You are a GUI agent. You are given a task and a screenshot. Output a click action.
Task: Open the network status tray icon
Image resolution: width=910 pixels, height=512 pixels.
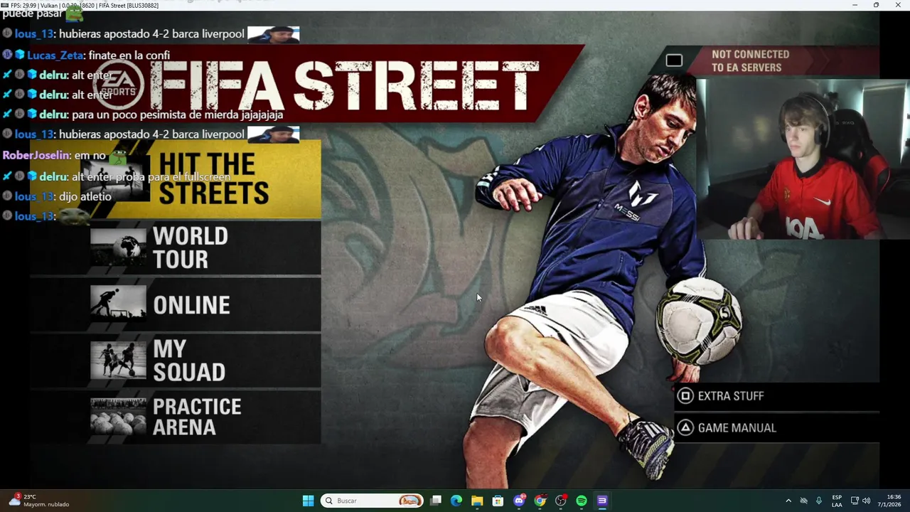tap(855, 501)
